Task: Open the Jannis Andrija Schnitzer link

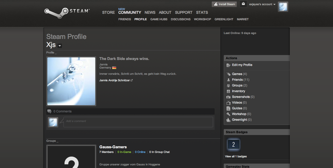Action: 116,80
